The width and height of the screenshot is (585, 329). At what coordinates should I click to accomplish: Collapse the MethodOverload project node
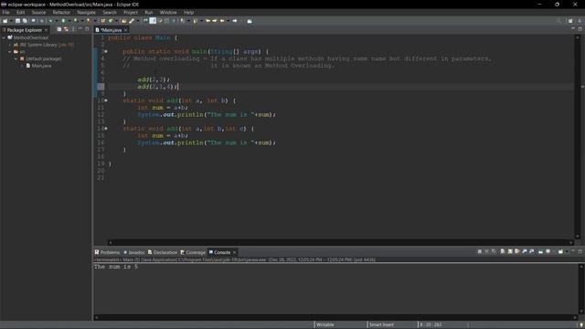pyautogui.click(x=4, y=37)
